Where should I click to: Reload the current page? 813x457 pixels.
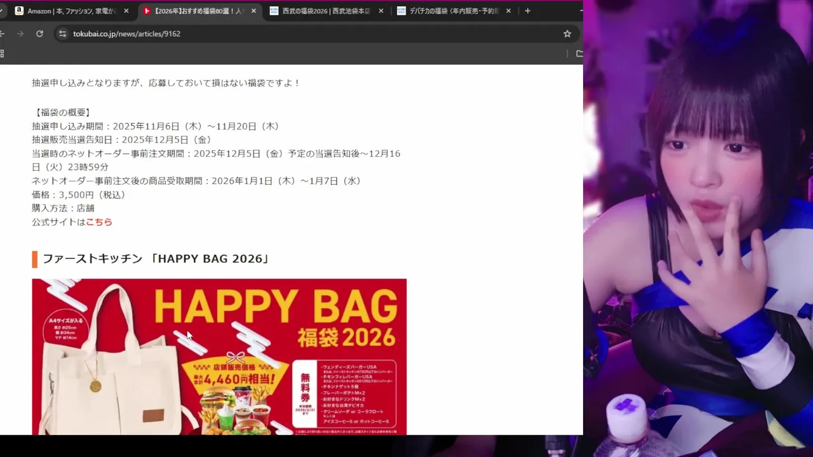39,34
